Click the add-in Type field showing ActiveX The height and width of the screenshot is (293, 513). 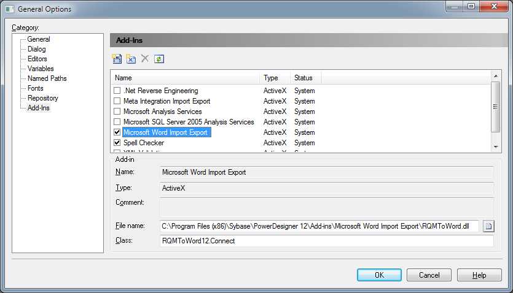pyautogui.click(x=326, y=188)
